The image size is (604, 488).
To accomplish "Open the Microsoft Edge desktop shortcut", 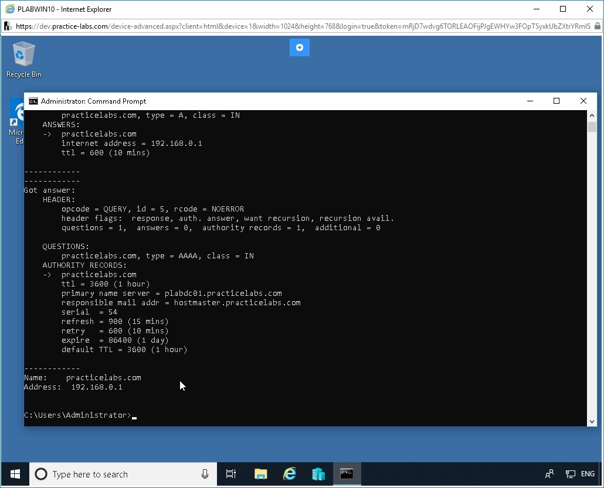I will (16, 121).
